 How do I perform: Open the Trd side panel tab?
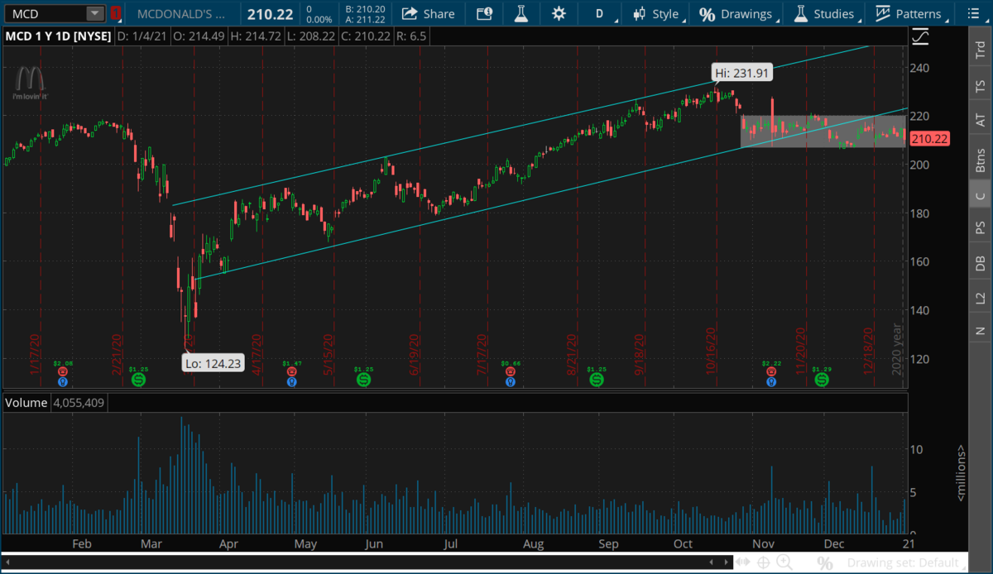981,49
